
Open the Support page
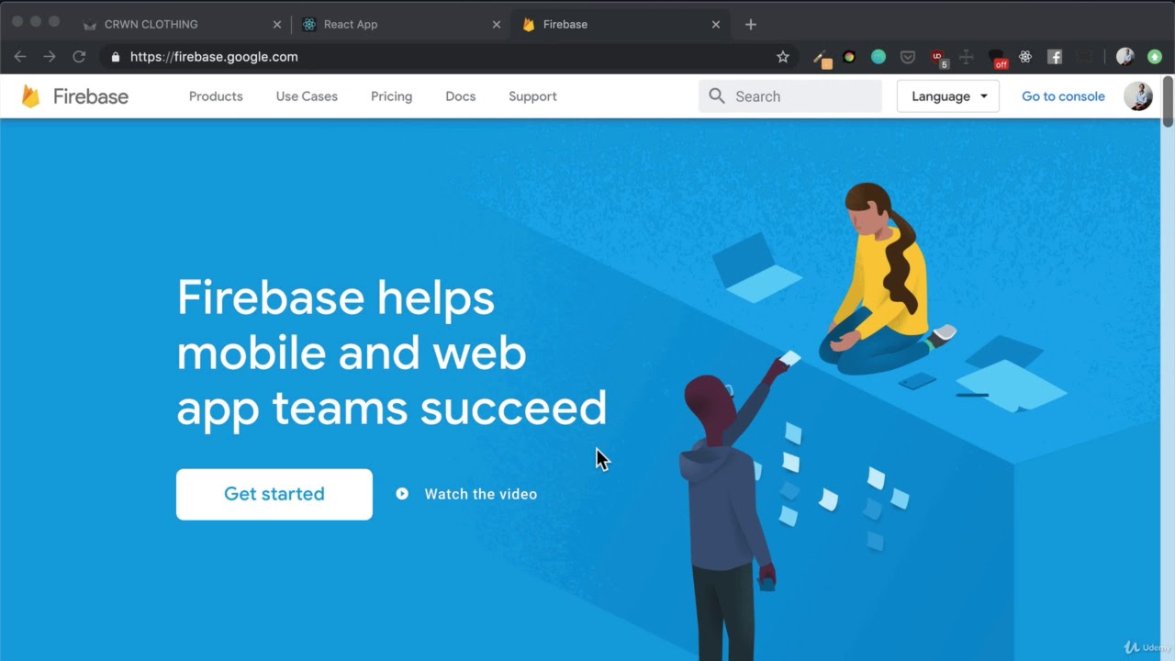[x=532, y=96]
